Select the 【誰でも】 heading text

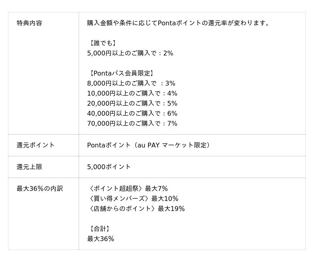tap(103, 43)
